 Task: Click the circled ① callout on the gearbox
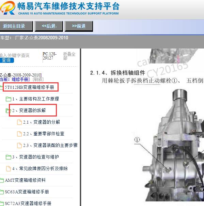137,140
